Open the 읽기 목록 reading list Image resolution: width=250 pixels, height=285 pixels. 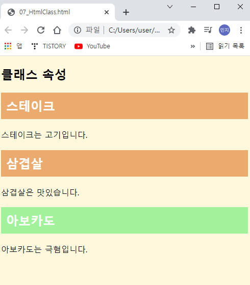click(x=225, y=46)
